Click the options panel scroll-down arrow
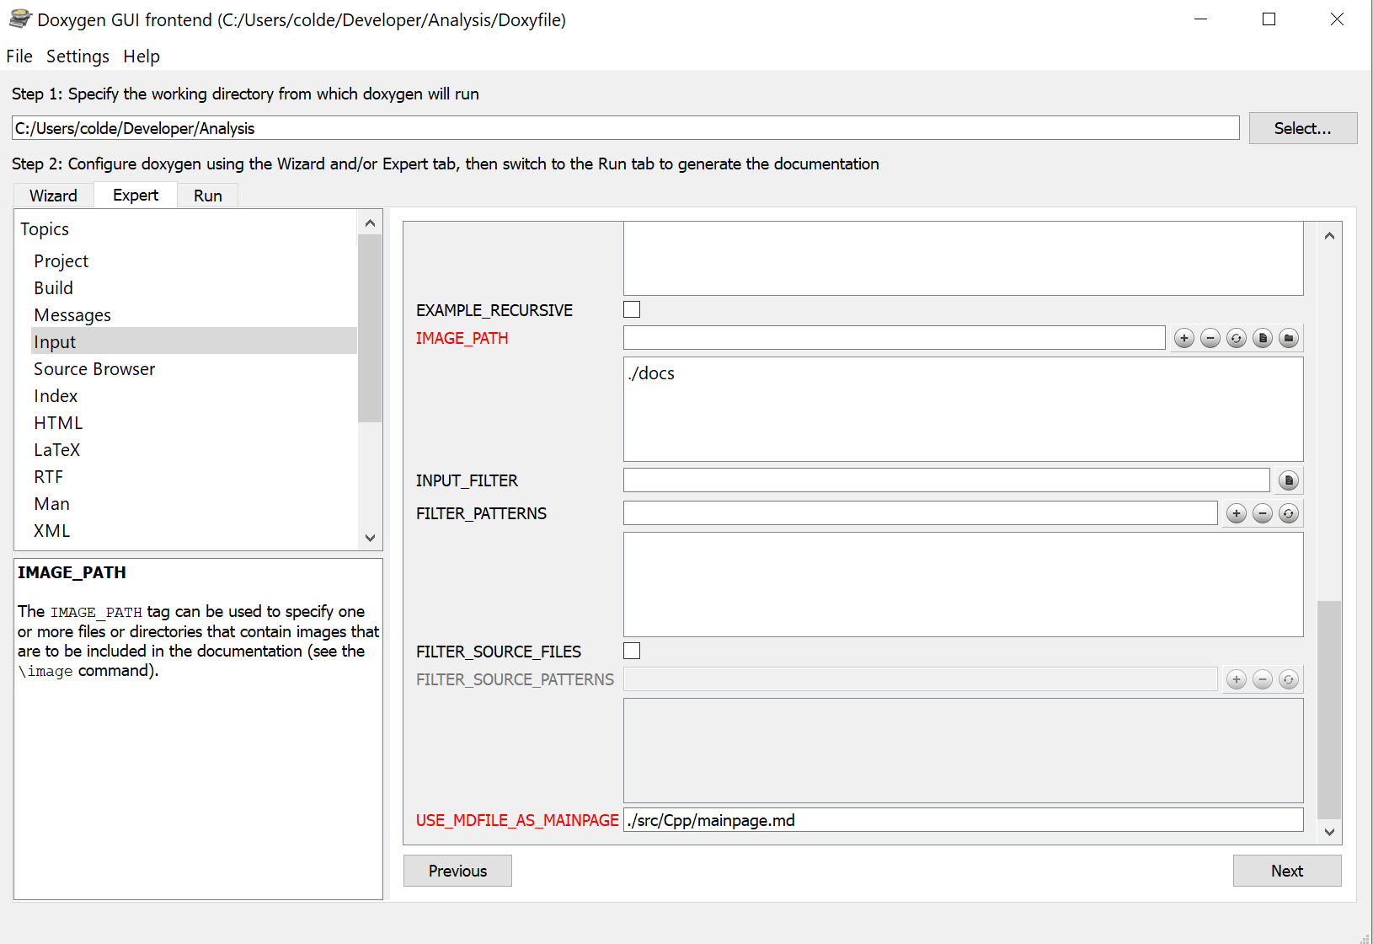Viewport: 1373px width, 944px height. [1329, 831]
